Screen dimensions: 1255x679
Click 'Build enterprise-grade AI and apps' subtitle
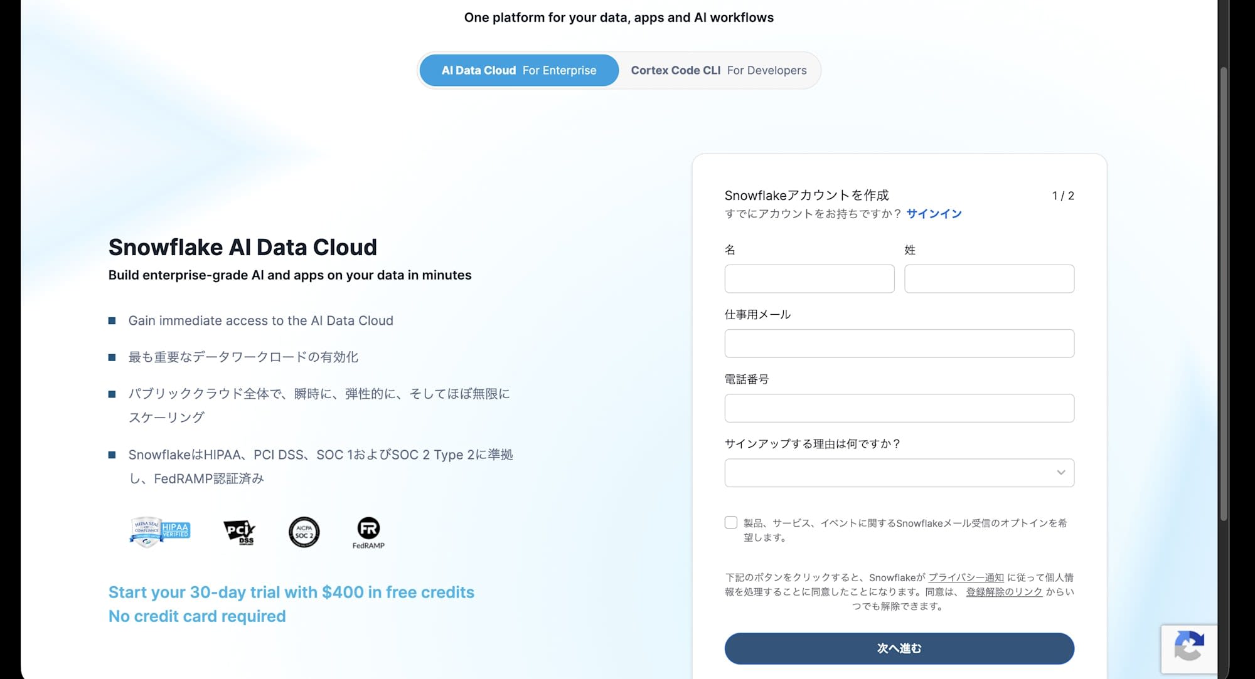click(x=290, y=275)
